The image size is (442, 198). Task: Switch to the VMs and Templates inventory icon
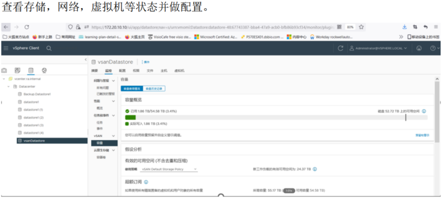point(17,70)
